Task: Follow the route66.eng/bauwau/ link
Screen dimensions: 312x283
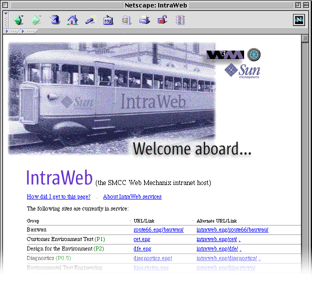Action: tap(159, 229)
